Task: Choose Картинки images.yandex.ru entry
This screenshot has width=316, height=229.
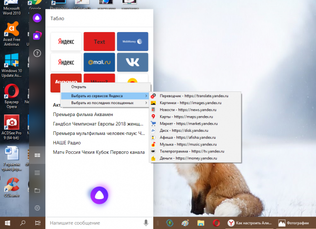Action: (x=195, y=103)
